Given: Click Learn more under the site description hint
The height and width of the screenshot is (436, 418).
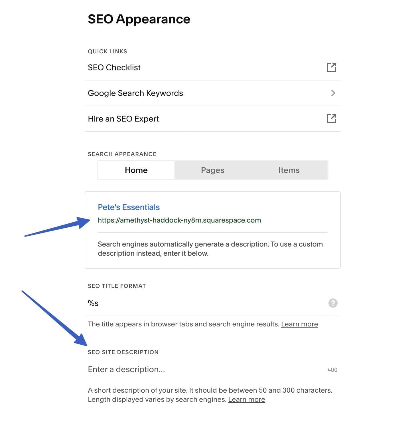Looking at the screenshot, I should click(x=247, y=399).
